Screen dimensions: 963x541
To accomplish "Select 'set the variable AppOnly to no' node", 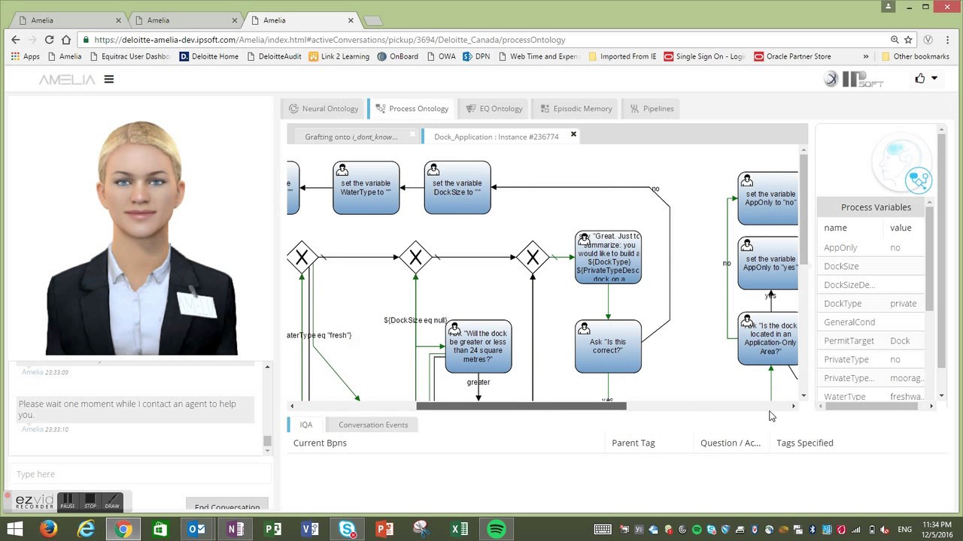I will (768, 198).
